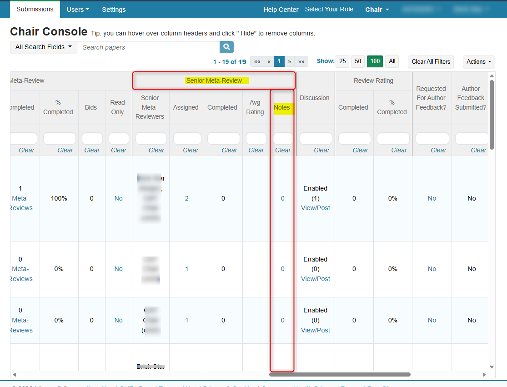507x387 pixels.
Task: Go to previous page arrow
Action: (x=269, y=61)
